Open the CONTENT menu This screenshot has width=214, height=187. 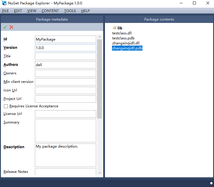(x=50, y=11)
